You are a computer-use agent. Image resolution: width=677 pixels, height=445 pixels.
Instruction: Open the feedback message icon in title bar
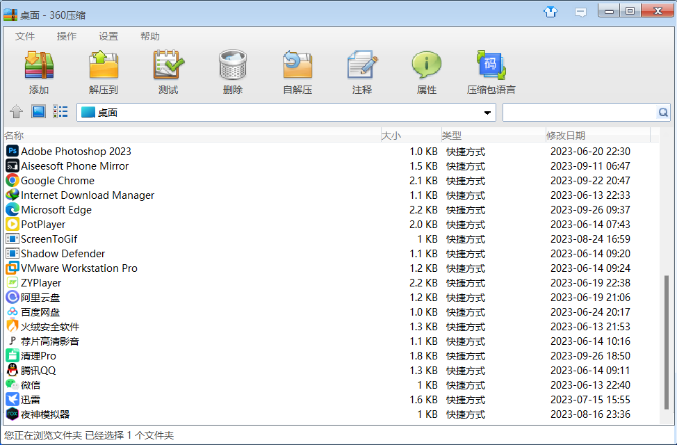tap(580, 12)
